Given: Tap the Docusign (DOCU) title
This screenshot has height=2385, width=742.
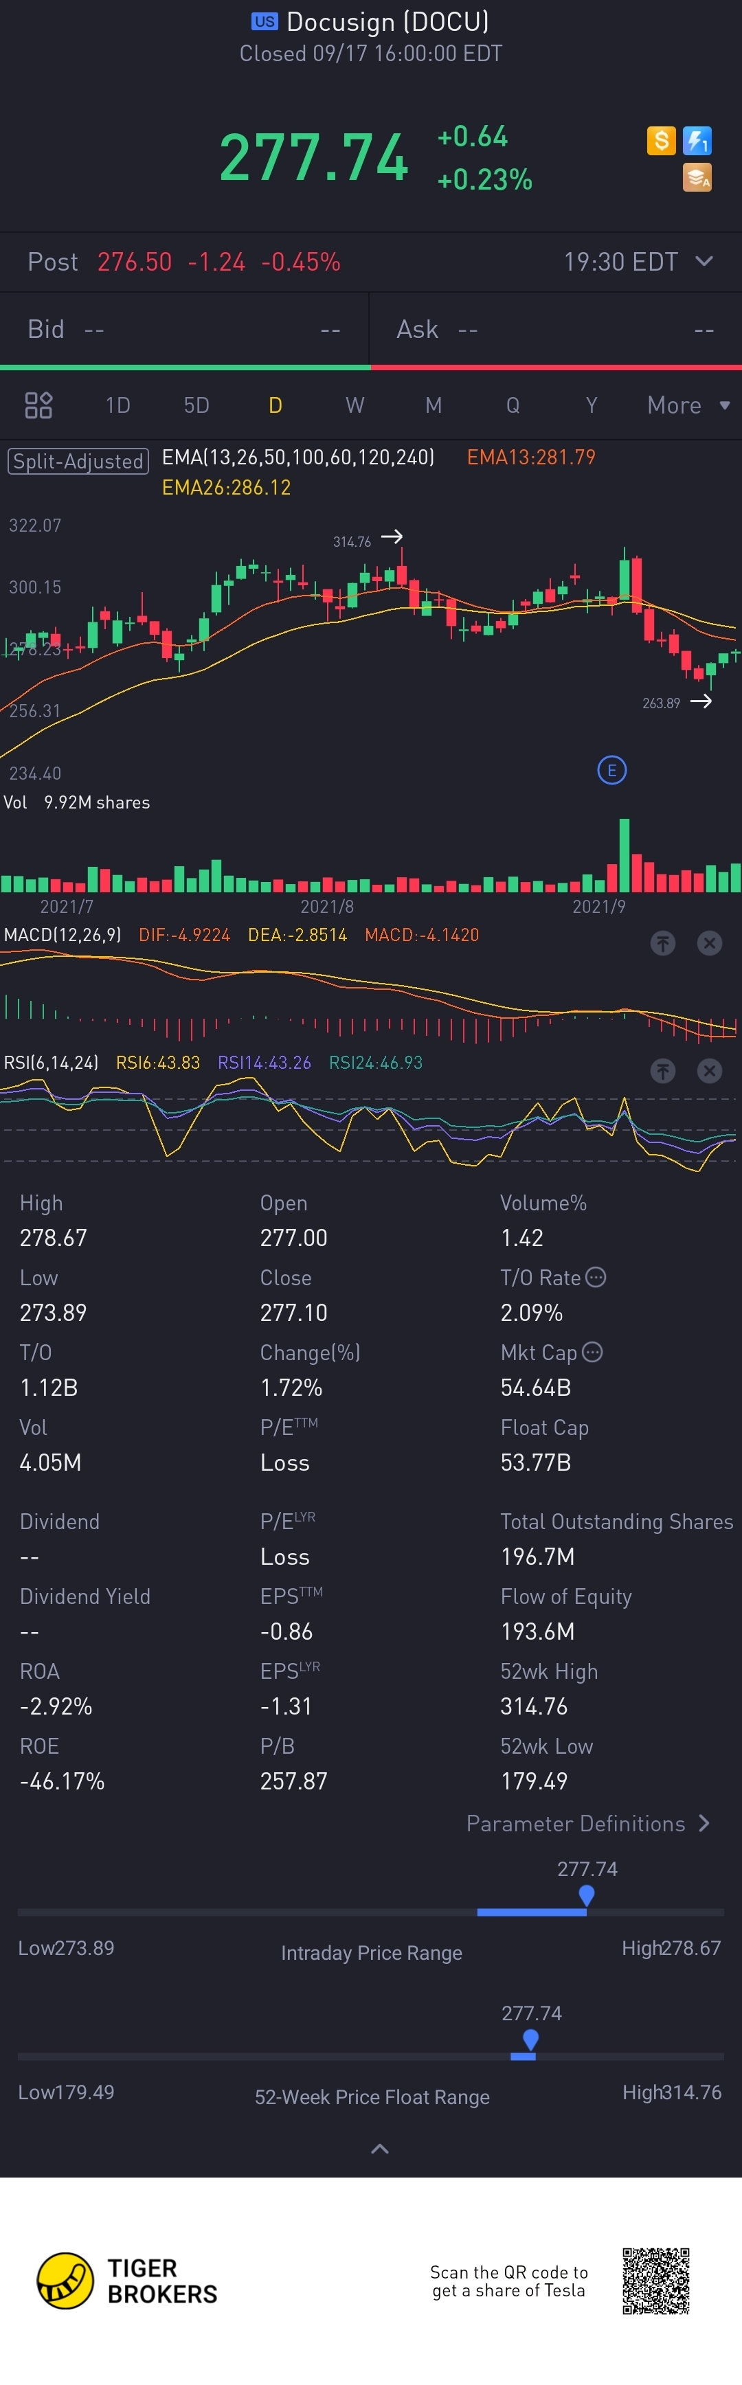Looking at the screenshot, I should coord(387,21).
